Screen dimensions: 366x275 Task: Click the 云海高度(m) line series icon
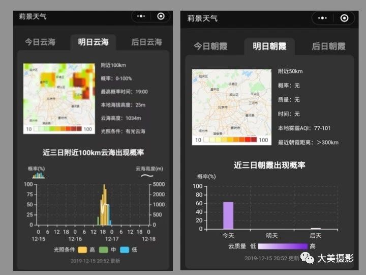coord(147,176)
